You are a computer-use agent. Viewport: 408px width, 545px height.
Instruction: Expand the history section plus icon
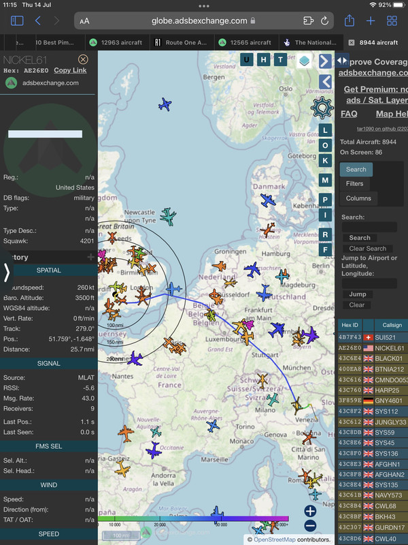90,257
